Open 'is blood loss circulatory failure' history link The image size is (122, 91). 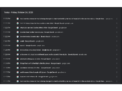point(36,50)
